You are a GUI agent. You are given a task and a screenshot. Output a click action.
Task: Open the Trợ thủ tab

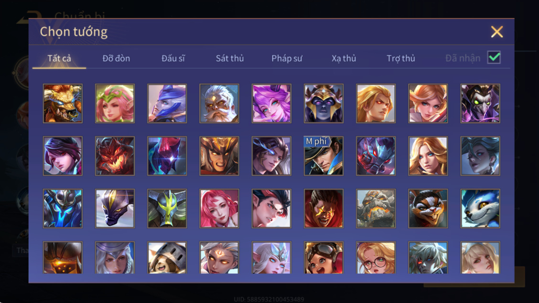401,58
